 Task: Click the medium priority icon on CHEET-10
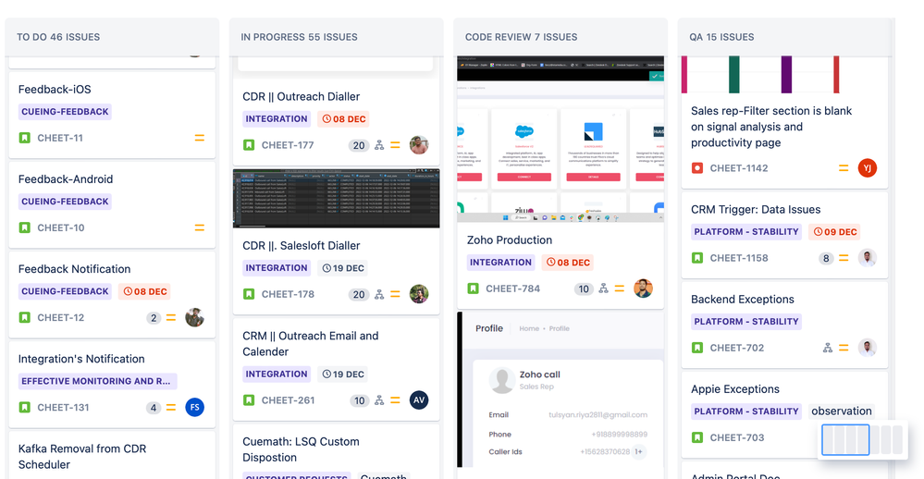click(x=200, y=227)
